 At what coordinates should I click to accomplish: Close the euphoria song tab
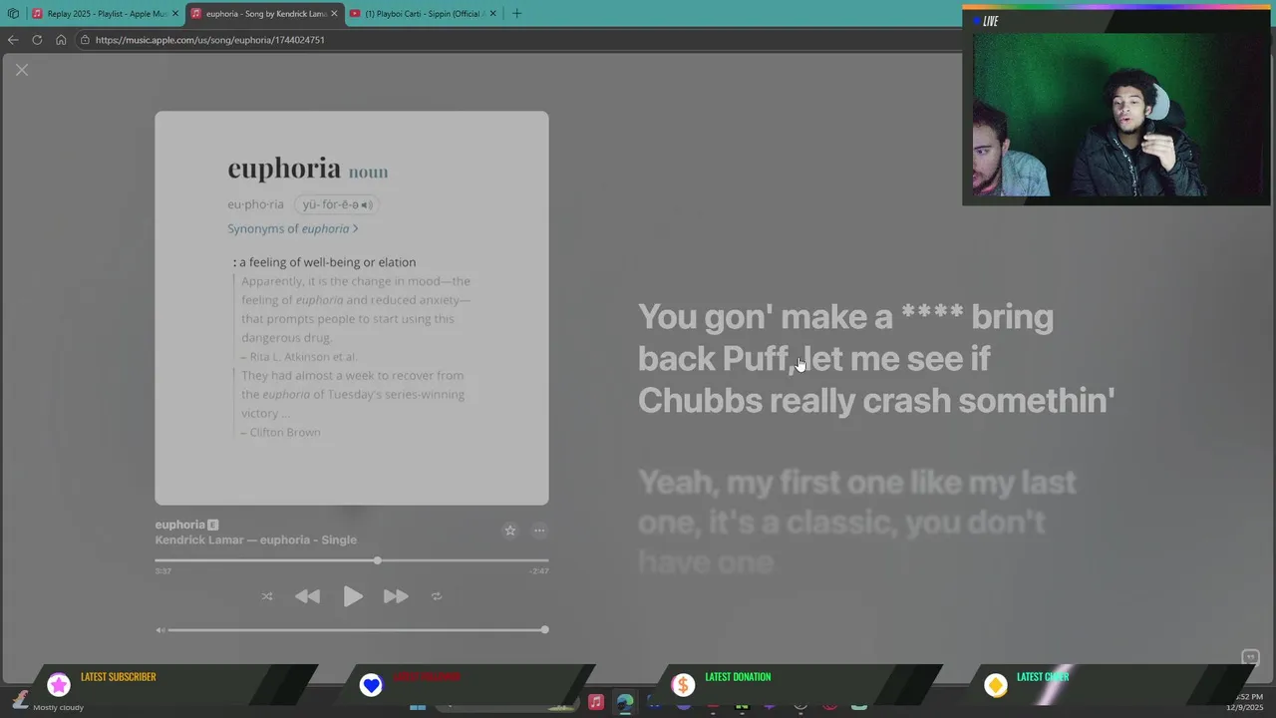(x=334, y=14)
